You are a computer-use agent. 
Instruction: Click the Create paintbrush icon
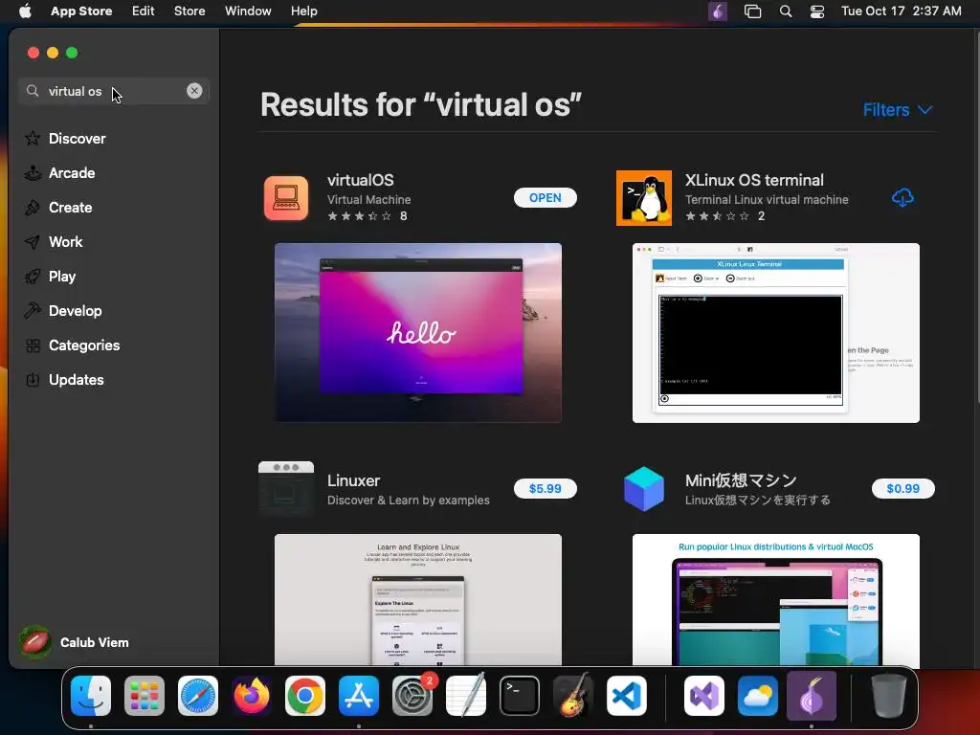tap(33, 208)
